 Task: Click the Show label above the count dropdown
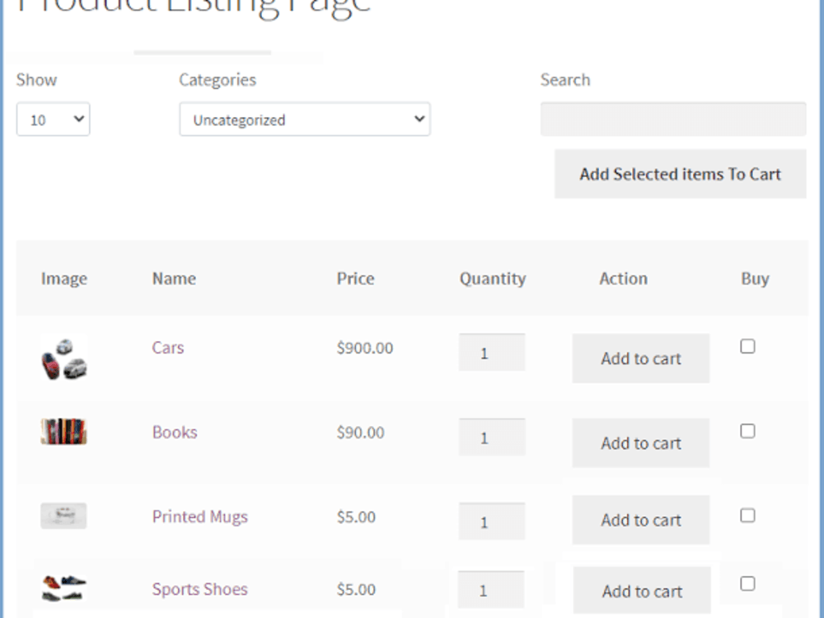36,79
